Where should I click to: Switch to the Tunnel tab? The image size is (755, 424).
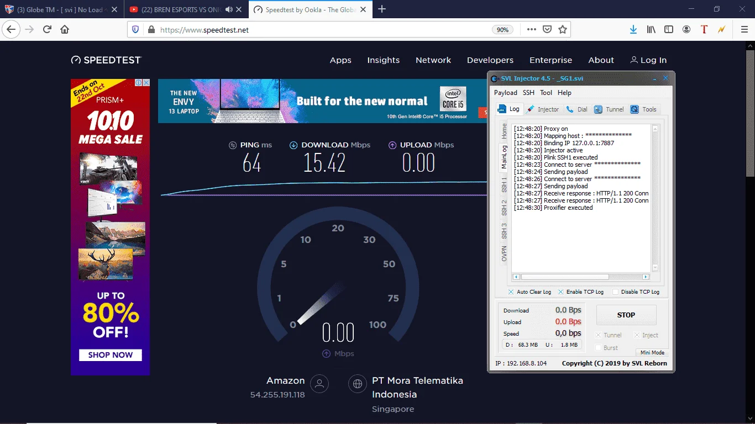coord(609,109)
